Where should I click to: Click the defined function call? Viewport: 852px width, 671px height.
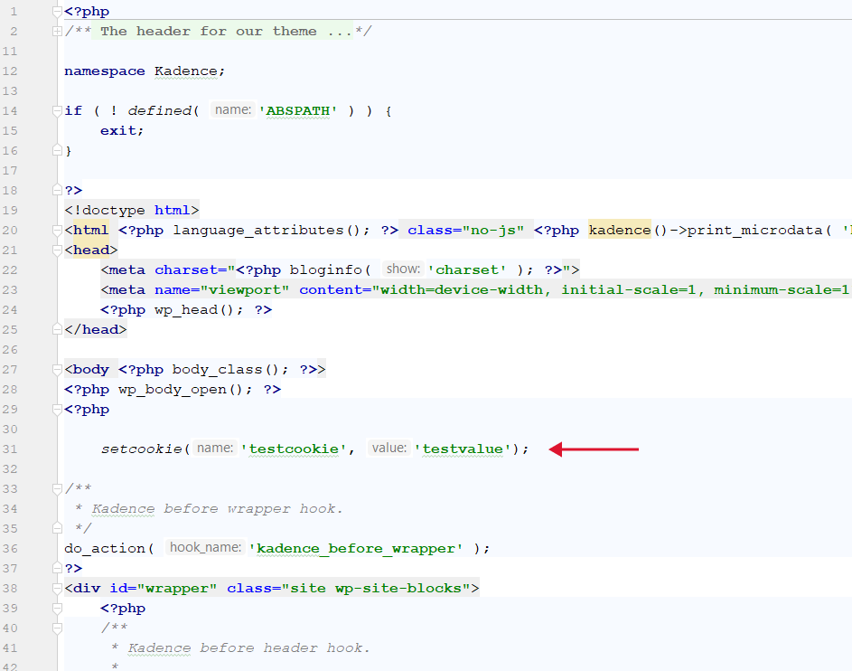pos(159,111)
